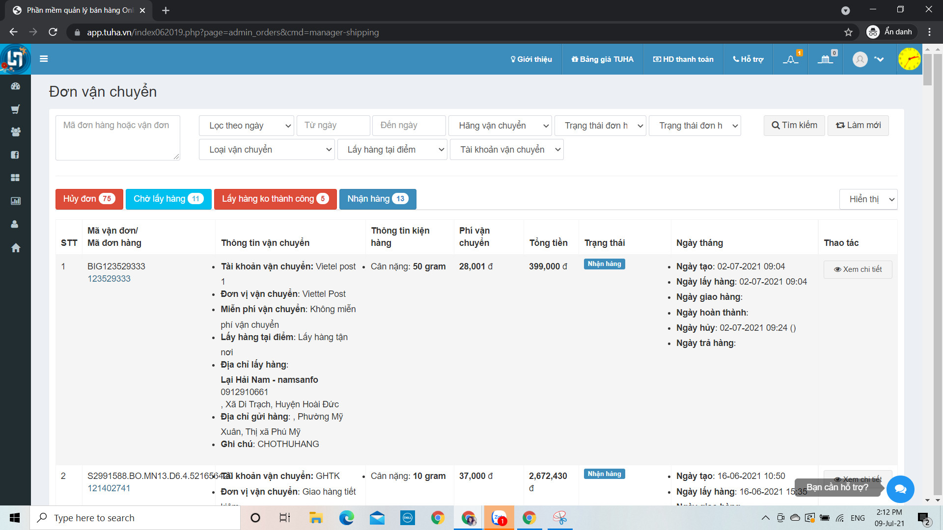This screenshot has height=530, width=943.
Task: Open Bảng giá TUHA menu item
Action: 602,59
